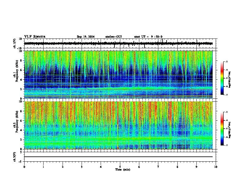Viewport: 243px width, 187px height.
Task: Click the '5' tick on time axis
Action: click(120, 167)
